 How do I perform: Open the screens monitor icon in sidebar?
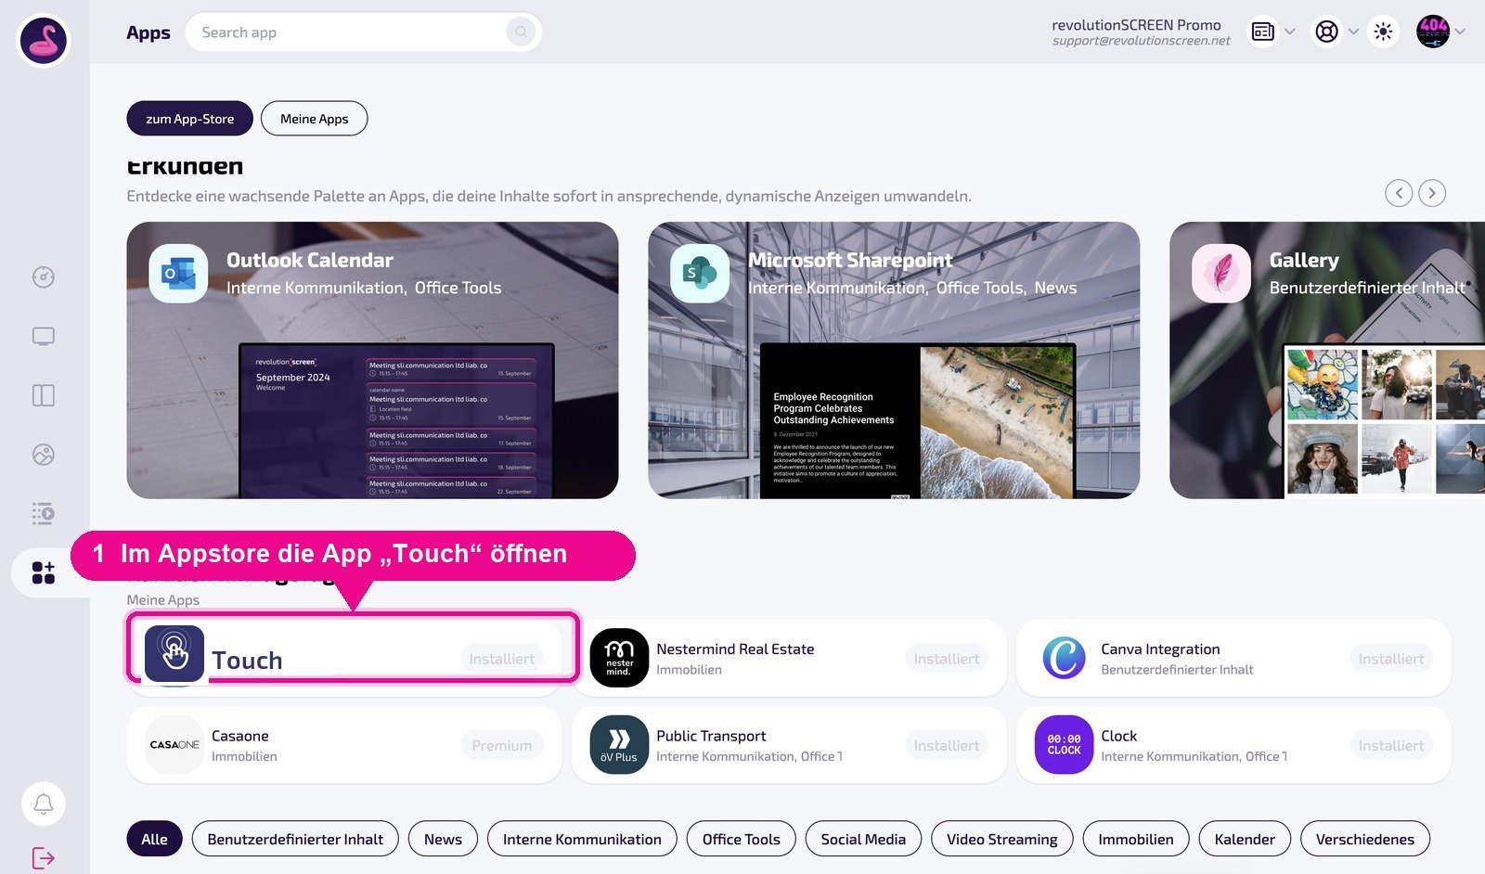coord(44,336)
